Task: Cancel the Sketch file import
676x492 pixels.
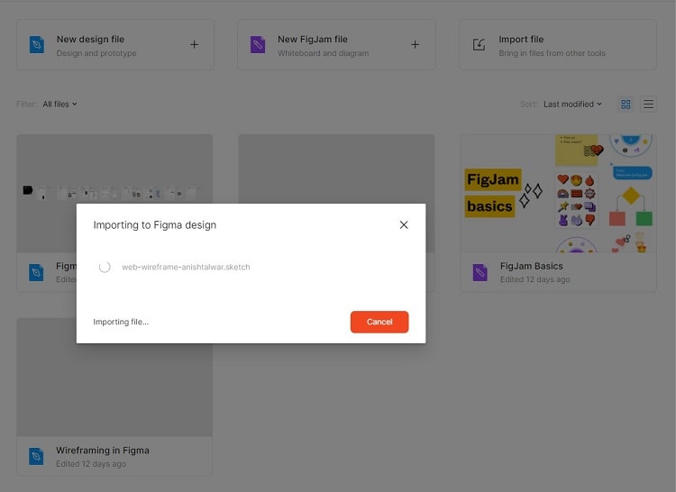Action: pyautogui.click(x=379, y=322)
